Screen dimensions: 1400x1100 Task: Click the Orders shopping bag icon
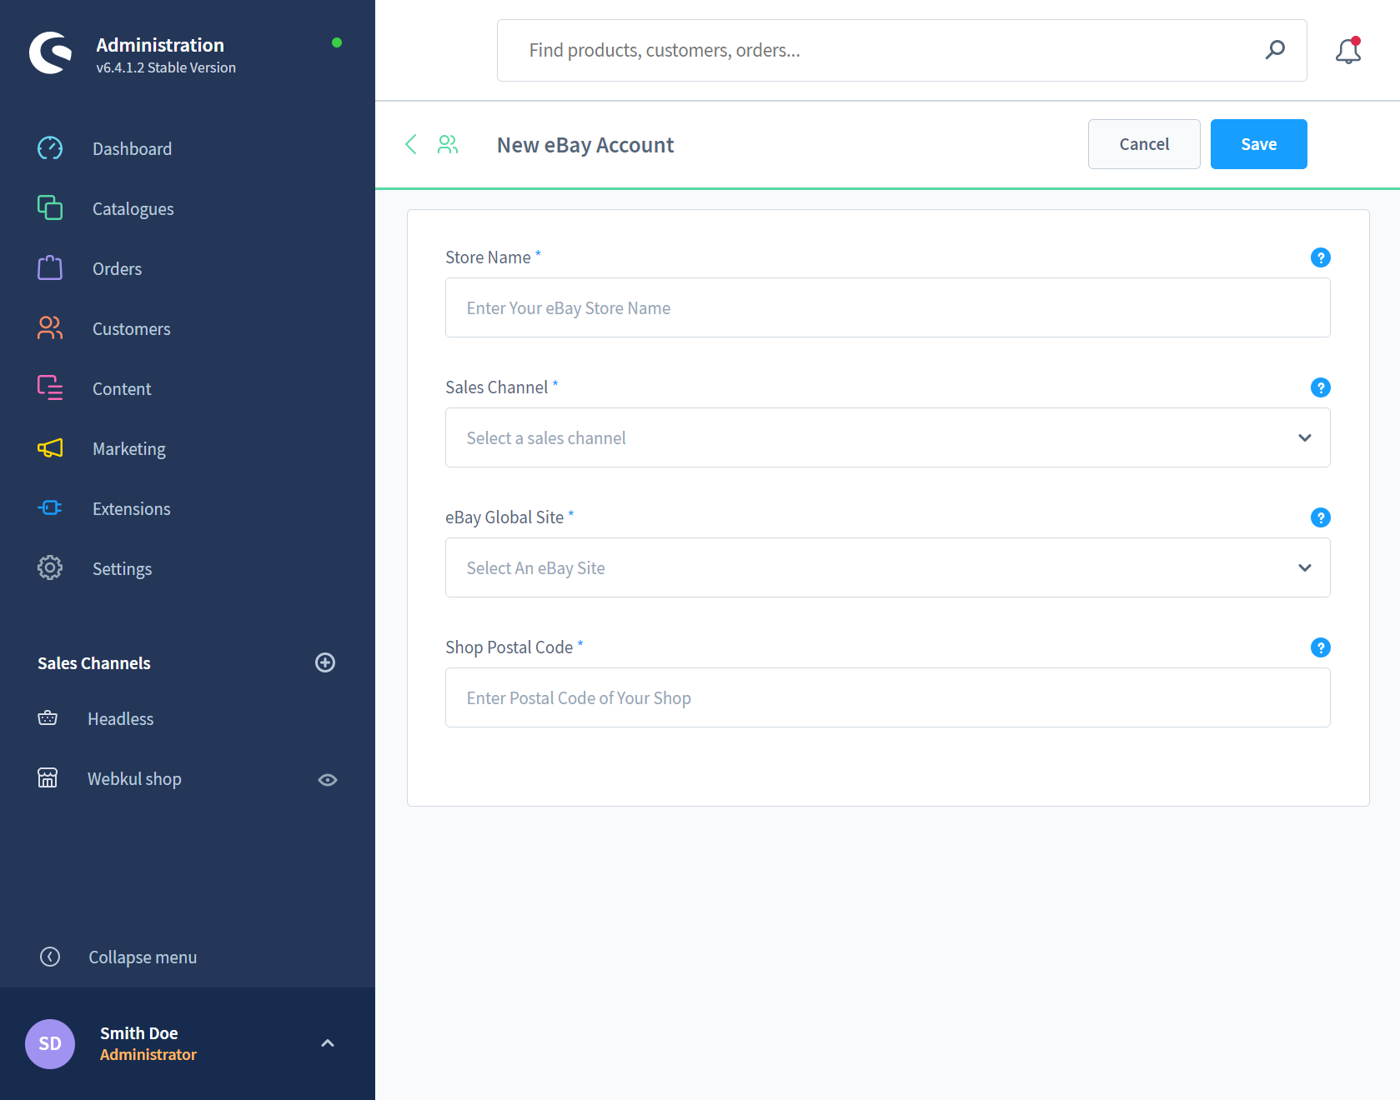[x=50, y=268]
